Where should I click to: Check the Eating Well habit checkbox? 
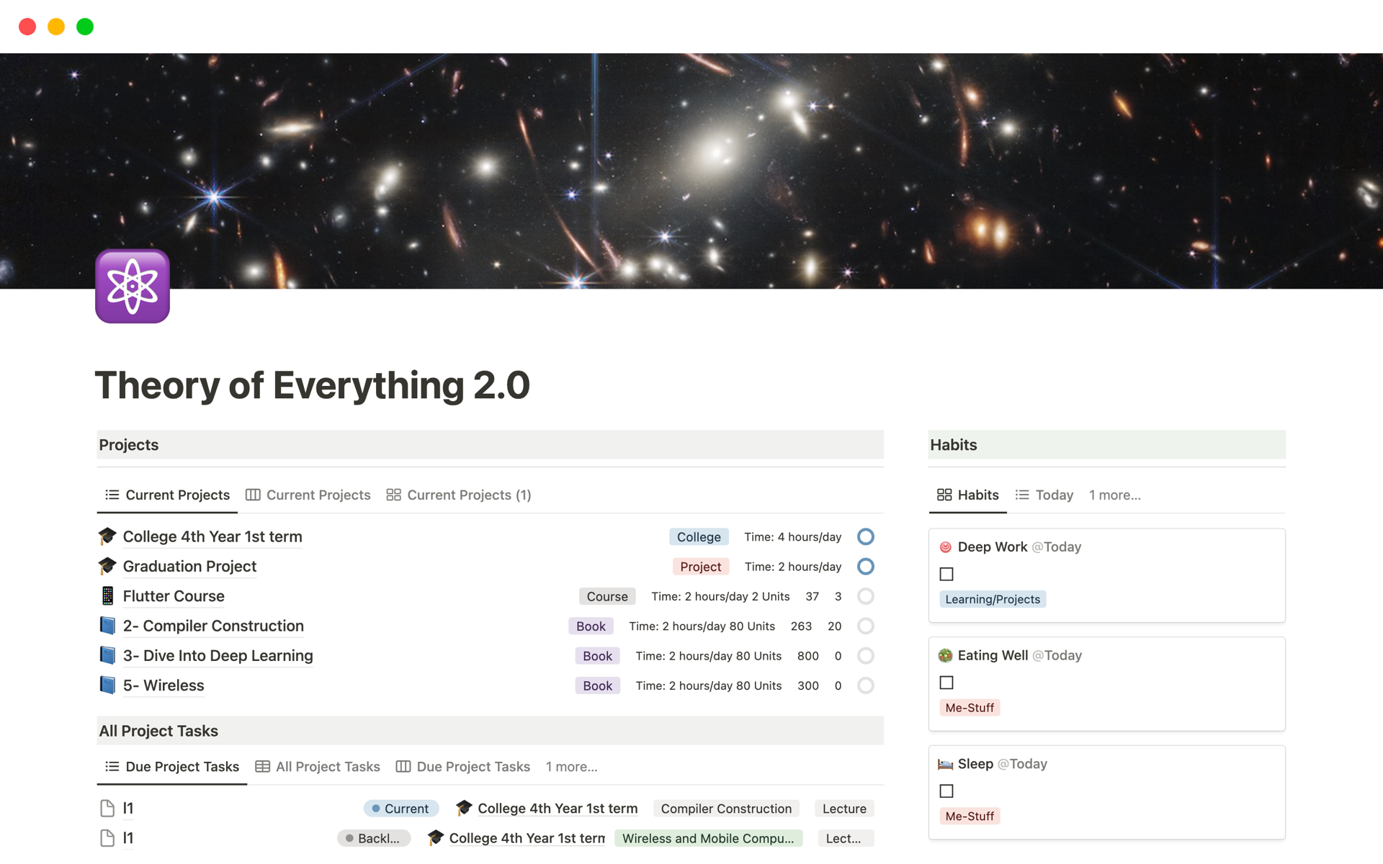point(946,683)
